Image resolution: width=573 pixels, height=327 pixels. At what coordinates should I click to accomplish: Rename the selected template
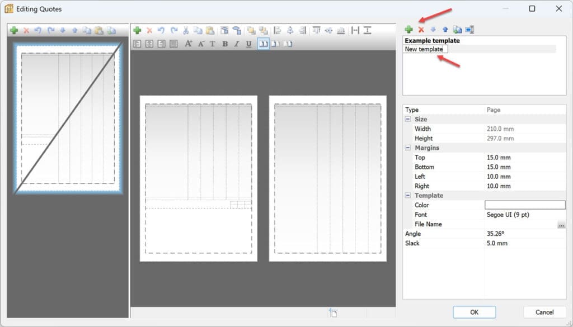470,30
